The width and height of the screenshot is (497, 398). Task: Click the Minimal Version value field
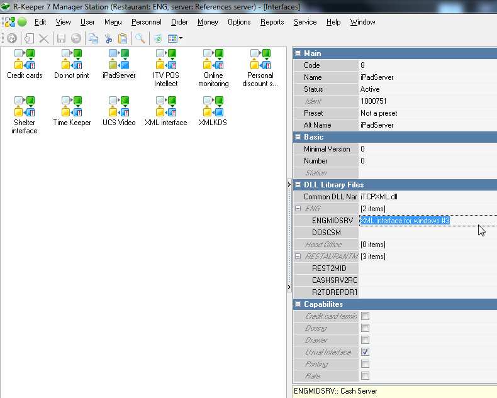(428, 148)
